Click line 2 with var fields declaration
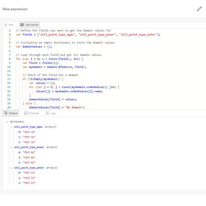Screen dimensions: 206x206 coord(88,35)
